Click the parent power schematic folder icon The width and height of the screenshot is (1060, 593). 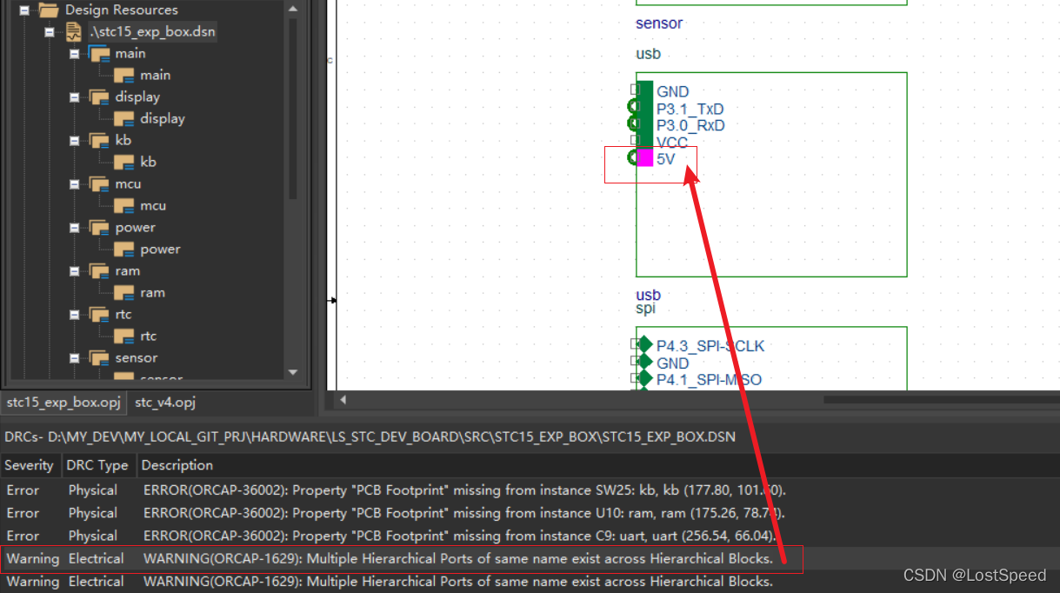100,228
